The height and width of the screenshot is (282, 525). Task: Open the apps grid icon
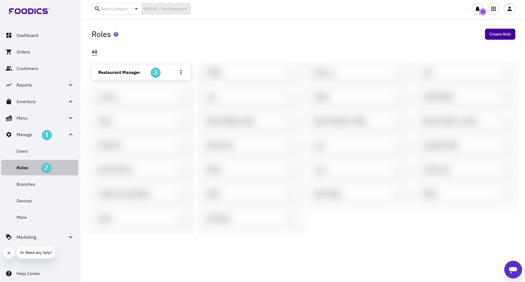pyautogui.click(x=494, y=9)
